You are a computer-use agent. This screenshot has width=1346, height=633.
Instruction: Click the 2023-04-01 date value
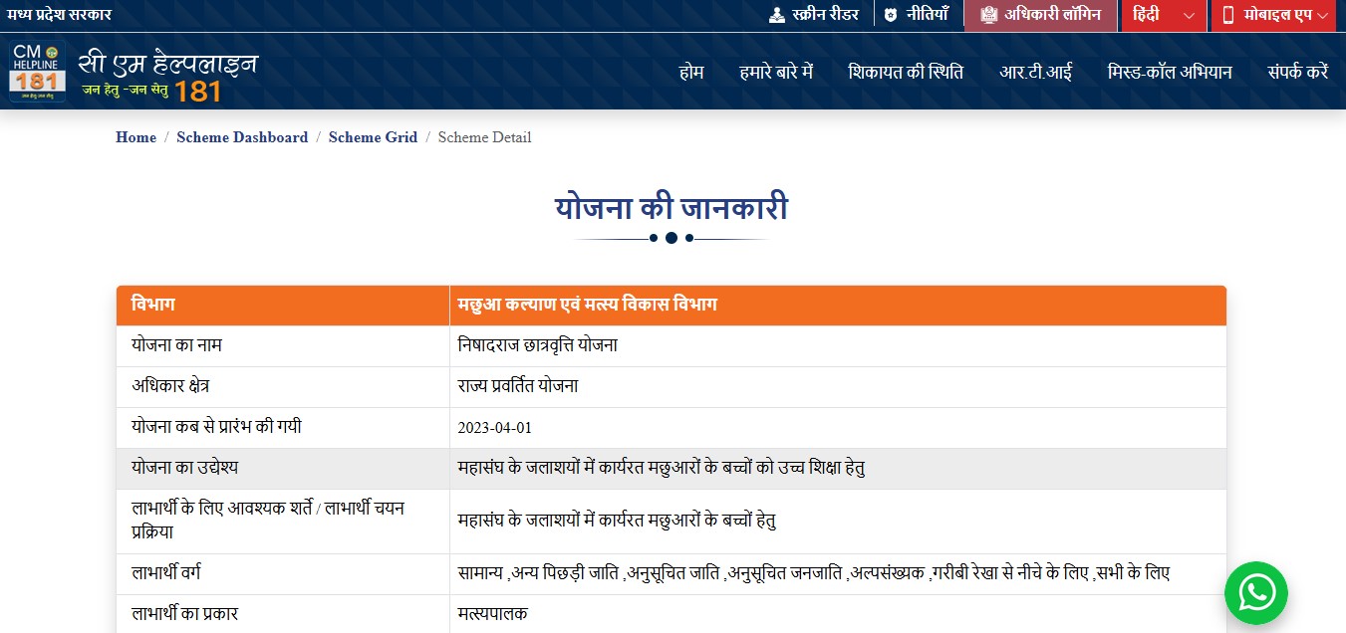pyautogui.click(x=495, y=428)
